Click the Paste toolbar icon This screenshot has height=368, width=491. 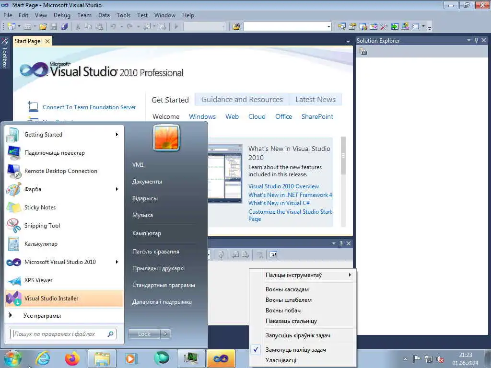point(99,27)
